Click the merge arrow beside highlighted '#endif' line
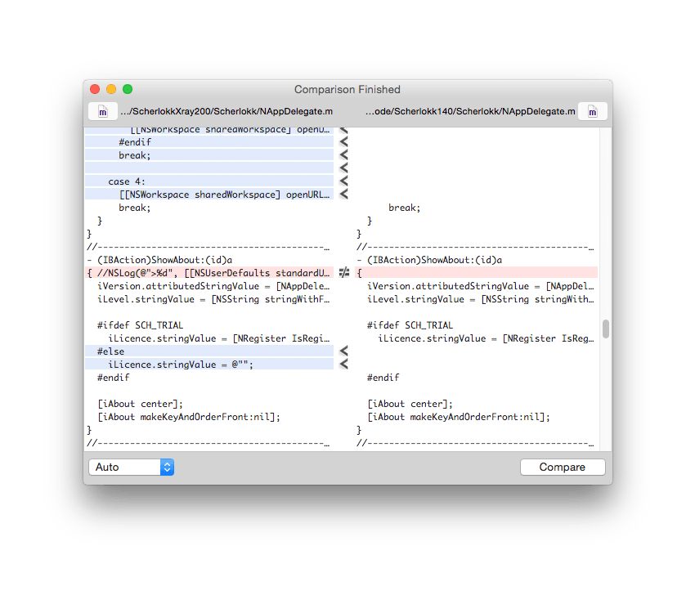This screenshot has height=604, width=695. 344,142
